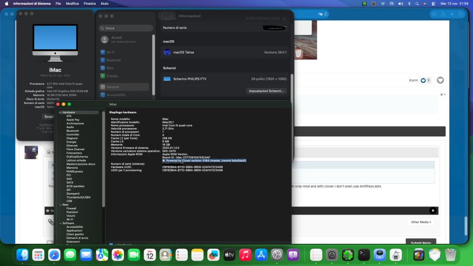Launch Safari from the Dock
This screenshot has width=473, height=266.
[x=54, y=255]
